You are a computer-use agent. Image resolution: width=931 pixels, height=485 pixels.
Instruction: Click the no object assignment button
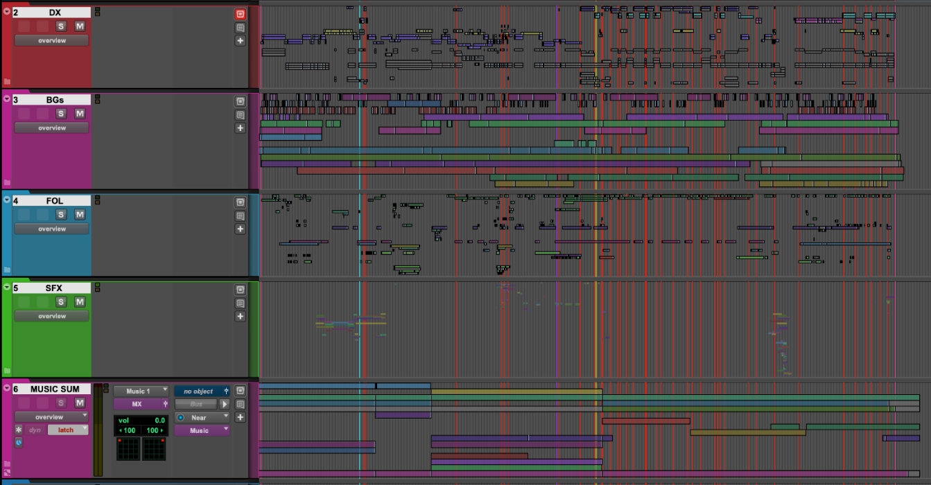(x=198, y=391)
